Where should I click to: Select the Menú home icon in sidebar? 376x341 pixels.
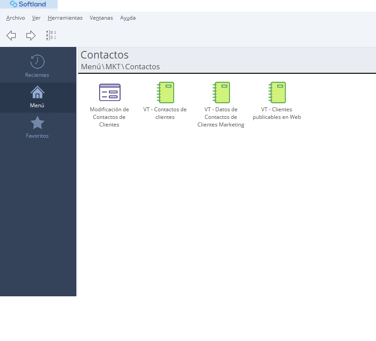click(x=37, y=93)
